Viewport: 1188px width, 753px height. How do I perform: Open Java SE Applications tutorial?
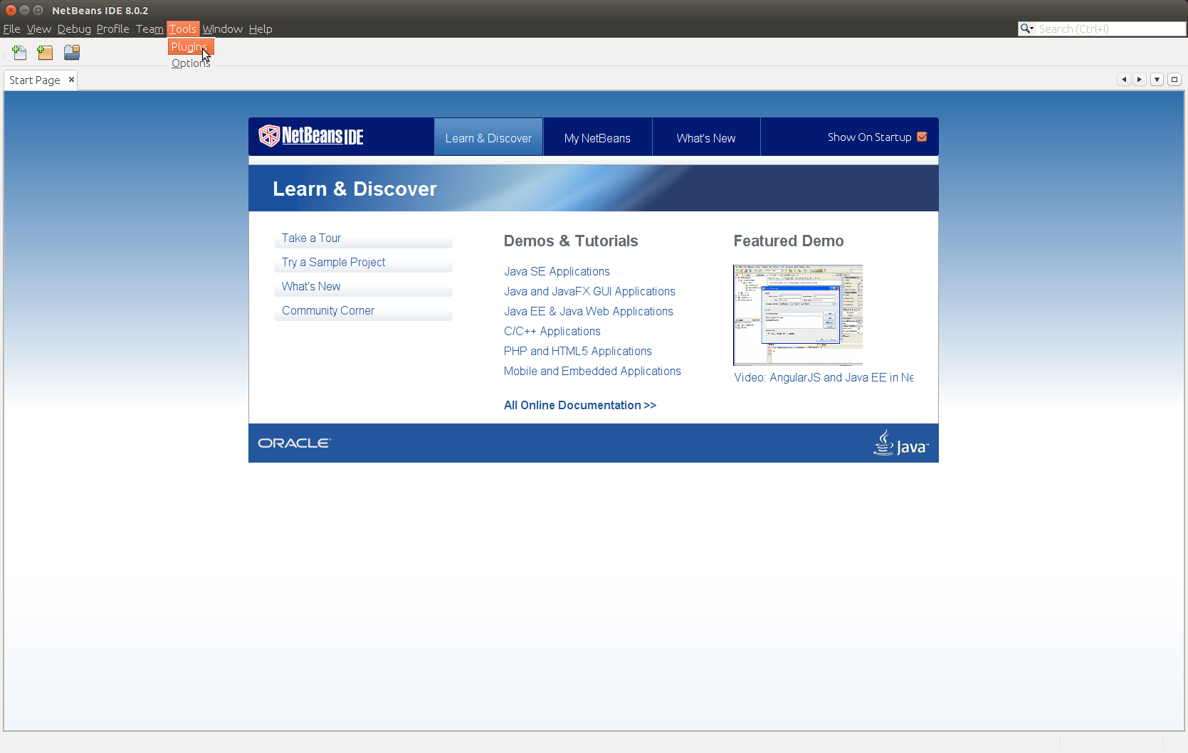tap(557, 271)
